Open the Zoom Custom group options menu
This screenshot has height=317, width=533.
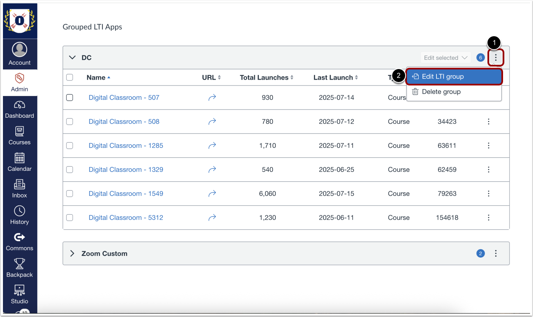(x=496, y=253)
